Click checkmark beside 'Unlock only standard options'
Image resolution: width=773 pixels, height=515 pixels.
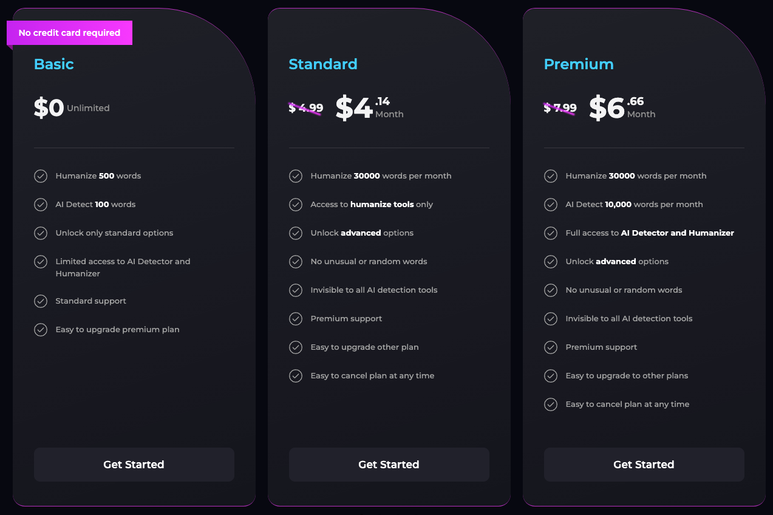pyautogui.click(x=41, y=233)
